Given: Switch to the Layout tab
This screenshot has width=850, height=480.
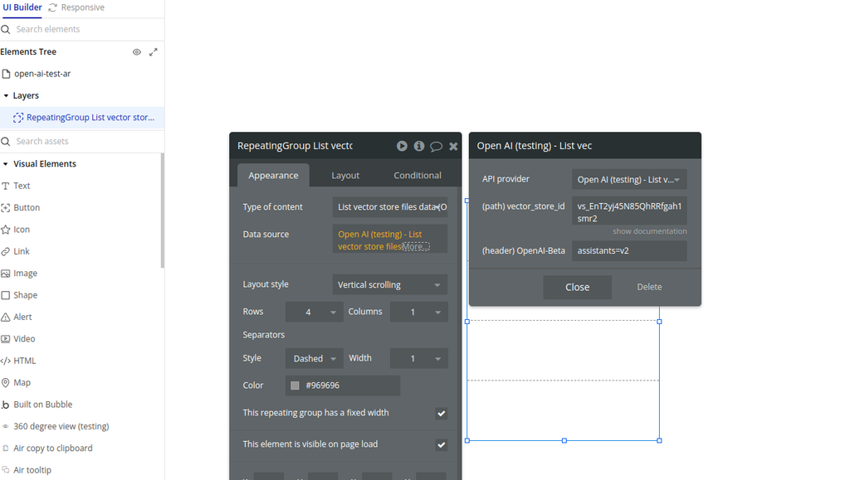Looking at the screenshot, I should tap(345, 176).
